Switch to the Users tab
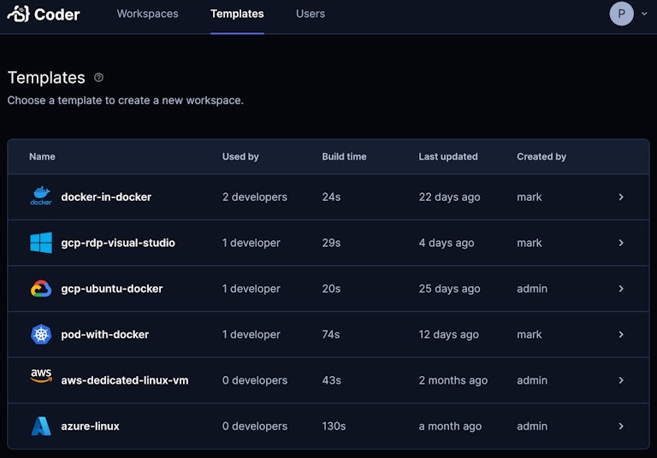 coord(311,14)
